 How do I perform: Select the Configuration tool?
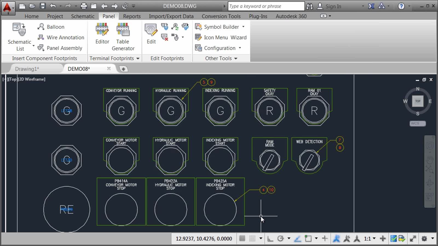(x=219, y=48)
